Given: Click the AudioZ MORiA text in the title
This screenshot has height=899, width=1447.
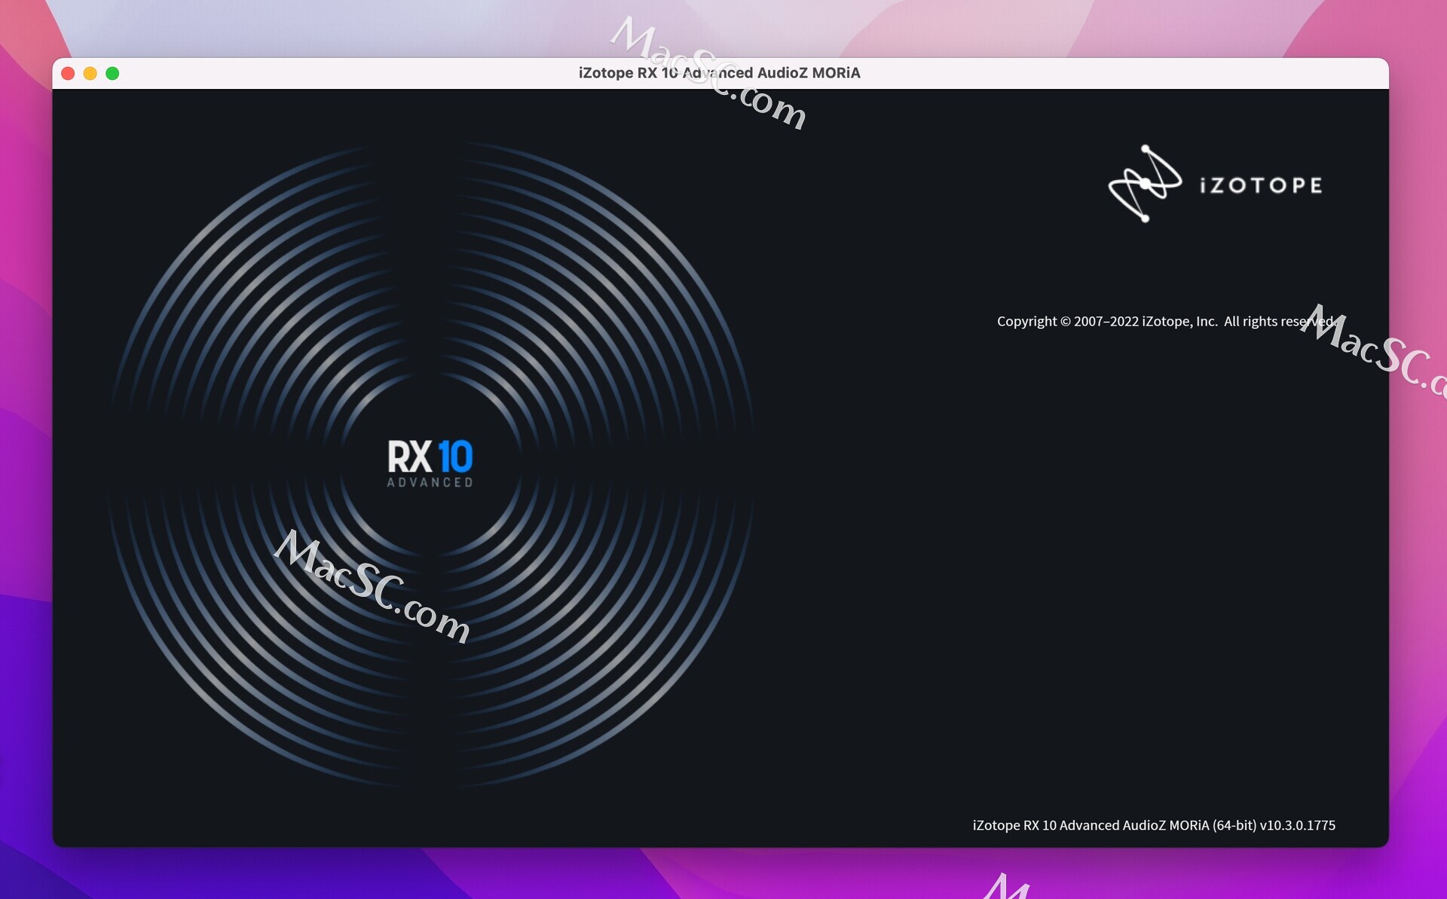Looking at the screenshot, I should pyautogui.click(x=810, y=73).
